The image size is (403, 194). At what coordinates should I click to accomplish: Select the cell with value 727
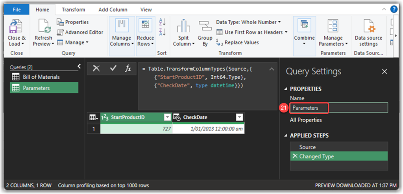(x=136, y=129)
